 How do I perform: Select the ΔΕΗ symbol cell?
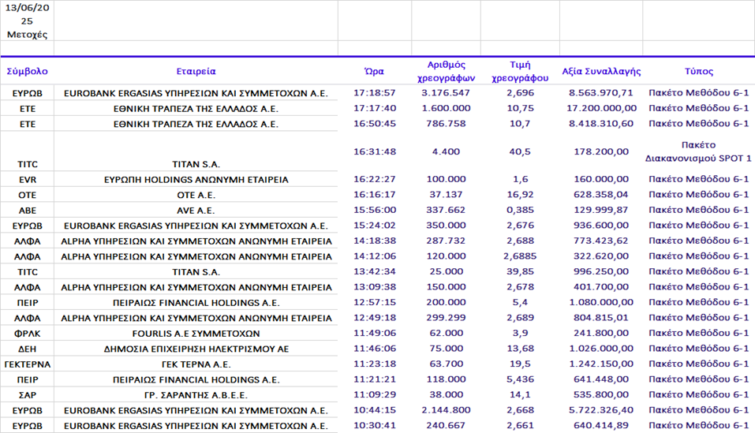27,349
